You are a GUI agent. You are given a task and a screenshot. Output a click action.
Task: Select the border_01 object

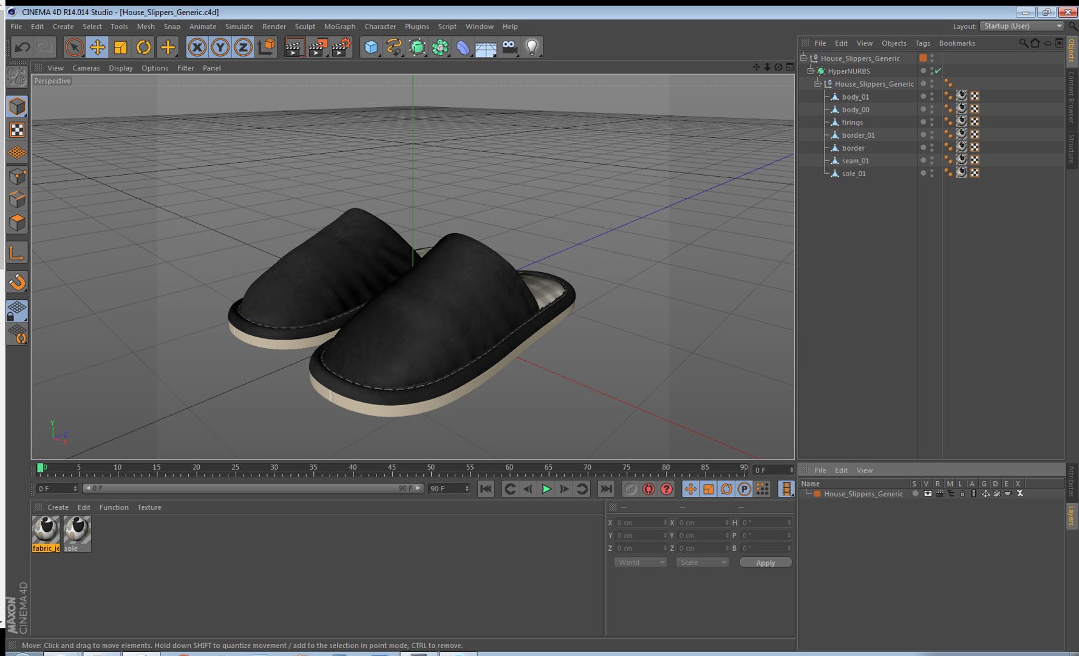pyautogui.click(x=858, y=135)
